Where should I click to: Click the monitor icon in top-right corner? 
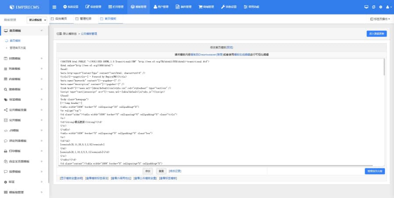coord(366,7)
